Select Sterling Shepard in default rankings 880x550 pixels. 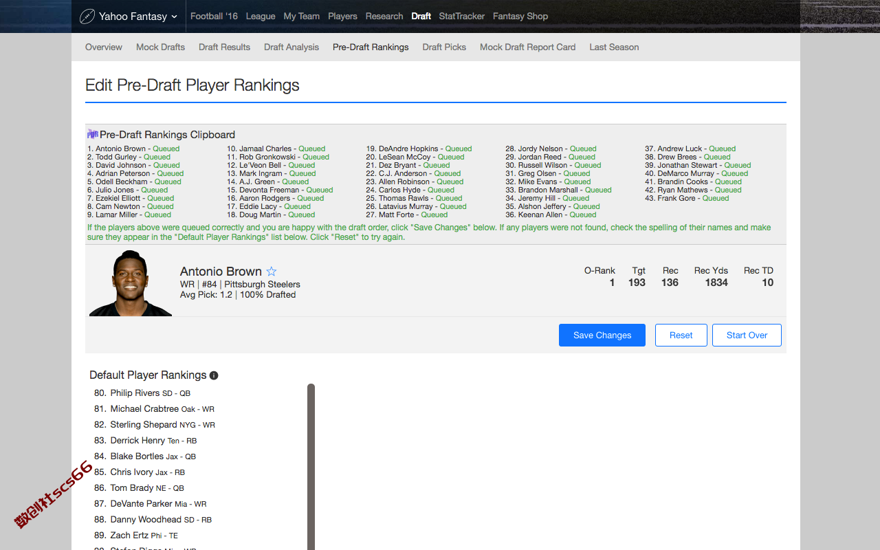click(x=155, y=425)
